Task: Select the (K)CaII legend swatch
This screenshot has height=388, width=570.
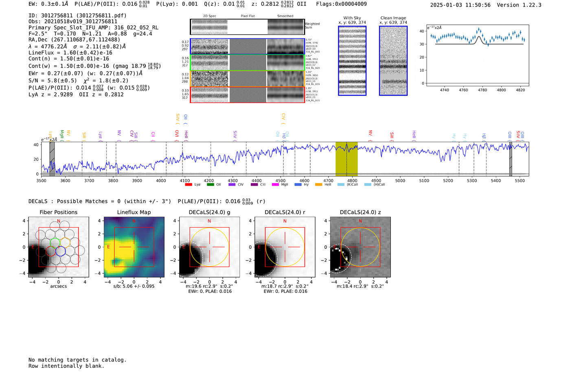Action: coord(341,184)
